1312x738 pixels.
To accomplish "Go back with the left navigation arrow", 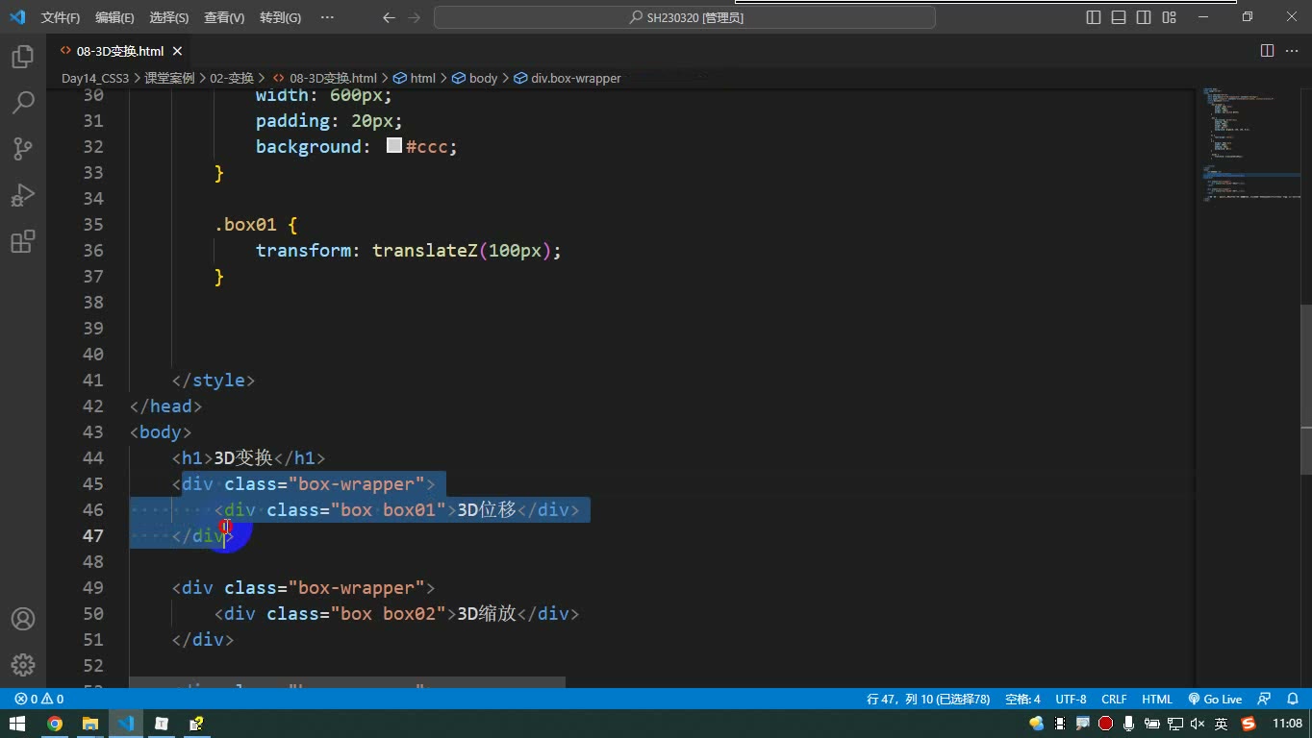I will 389,17.
